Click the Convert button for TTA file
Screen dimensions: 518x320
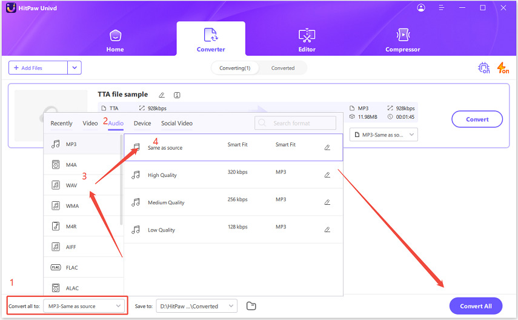(x=477, y=119)
